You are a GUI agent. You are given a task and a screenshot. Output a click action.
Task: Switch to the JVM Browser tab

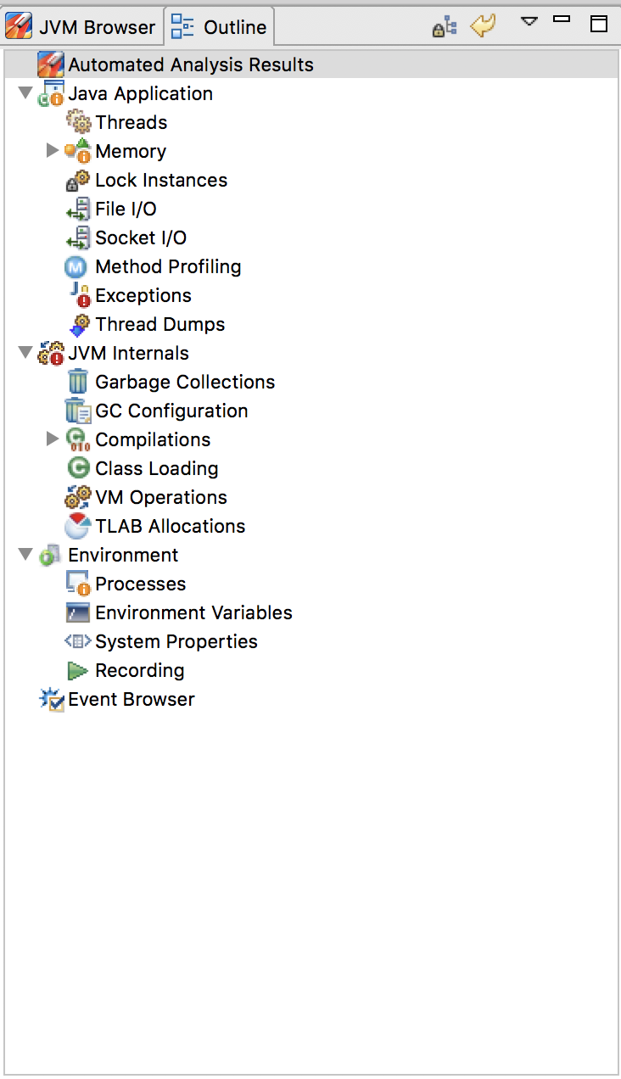pyautogui.click(x=81, y=27)
